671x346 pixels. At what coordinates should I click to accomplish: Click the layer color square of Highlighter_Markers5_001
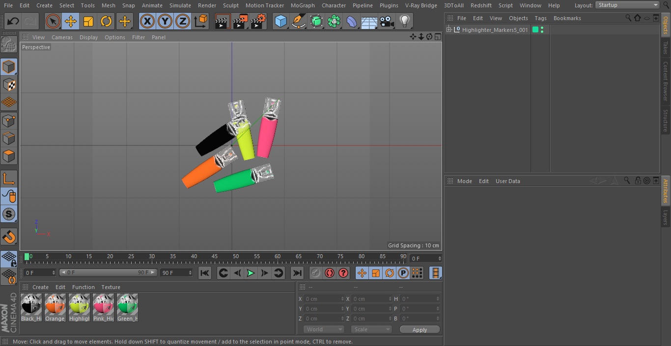pyautogui.click(x=535, y=30)
